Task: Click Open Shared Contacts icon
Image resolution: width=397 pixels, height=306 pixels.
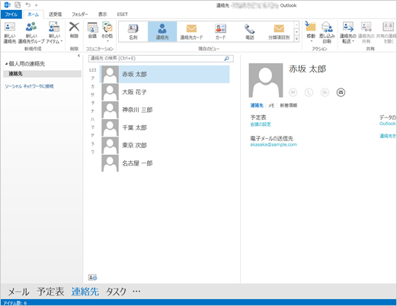Action: point(388,27)
